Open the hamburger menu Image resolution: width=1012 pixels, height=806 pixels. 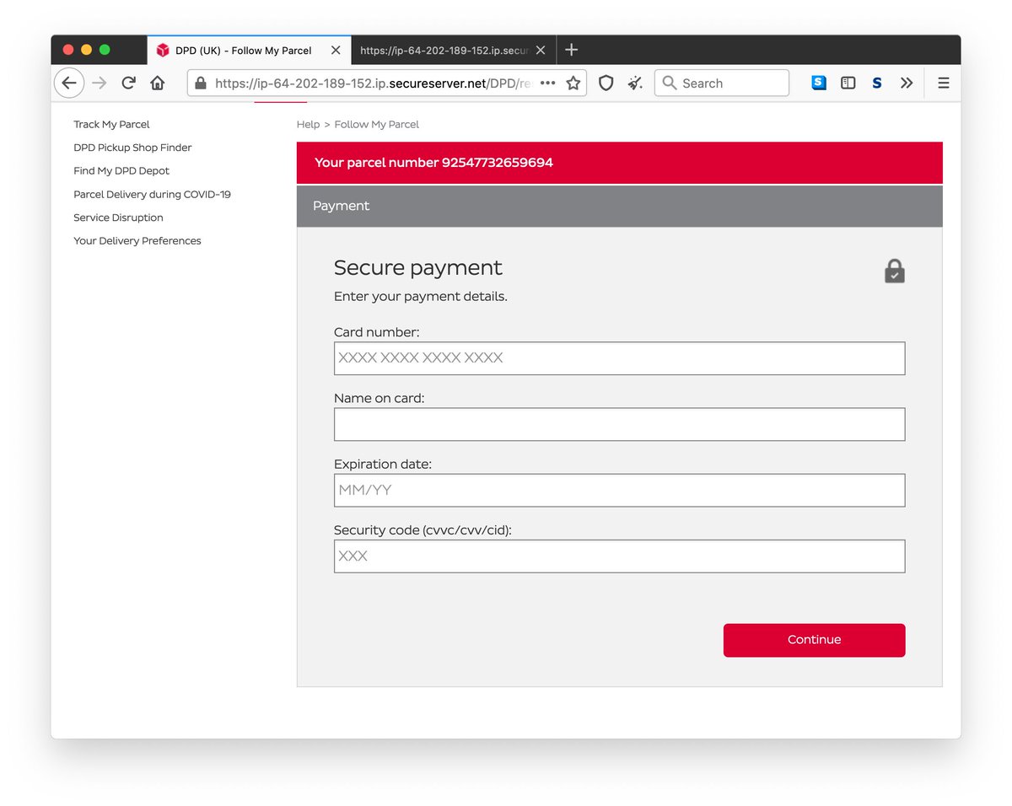coord(943,83)
